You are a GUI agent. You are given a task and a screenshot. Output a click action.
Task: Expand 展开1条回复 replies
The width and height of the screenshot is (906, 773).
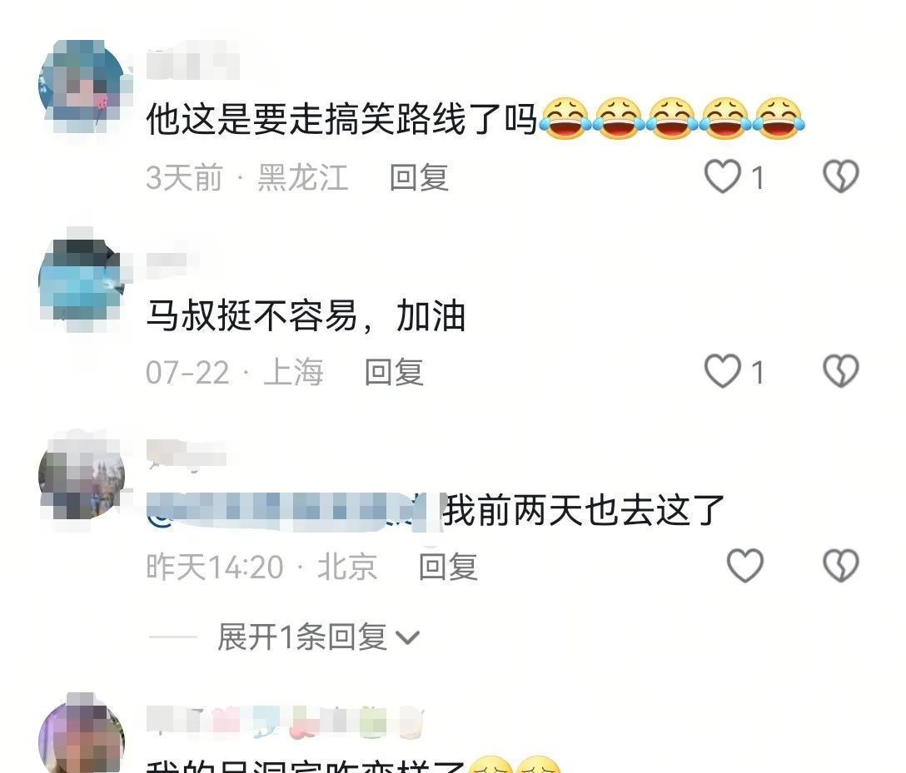point(301,637)
